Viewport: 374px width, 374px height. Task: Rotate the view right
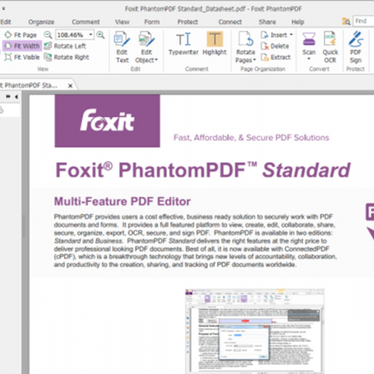(x=66, y=57)
